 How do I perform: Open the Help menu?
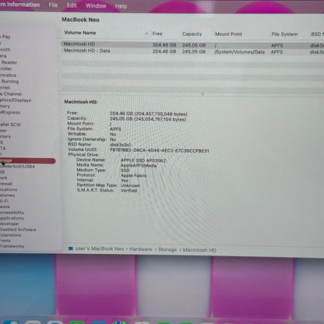click(x=121, y=6)
